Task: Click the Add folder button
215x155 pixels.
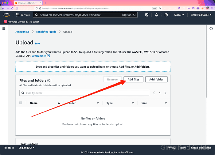Action: pyautogui.click(x=156, y=79)
